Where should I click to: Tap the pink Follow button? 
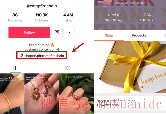click(29, 32)
